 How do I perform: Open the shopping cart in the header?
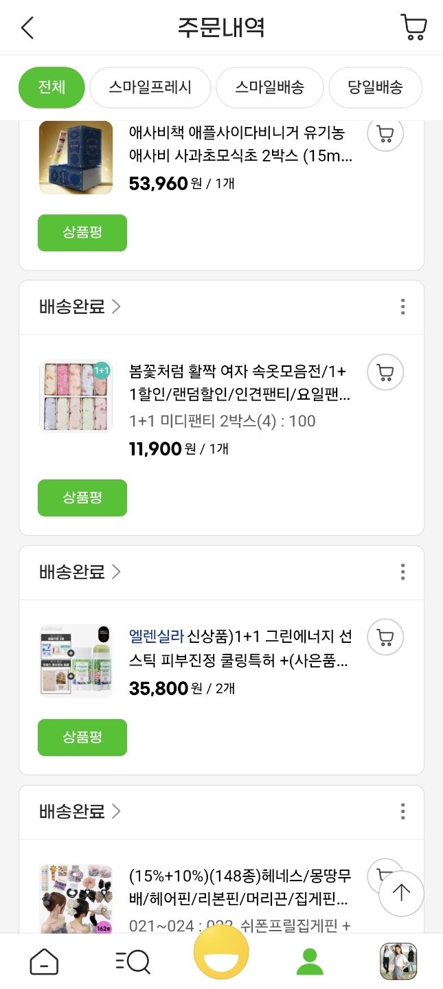tap(413, 27)
